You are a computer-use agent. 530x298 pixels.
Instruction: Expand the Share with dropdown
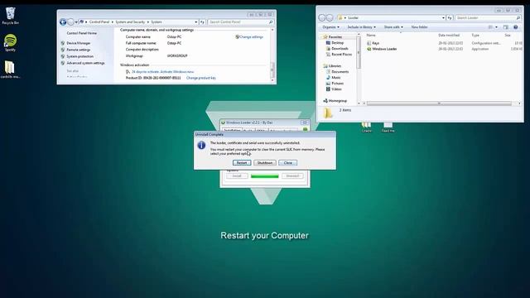point(393,27)
